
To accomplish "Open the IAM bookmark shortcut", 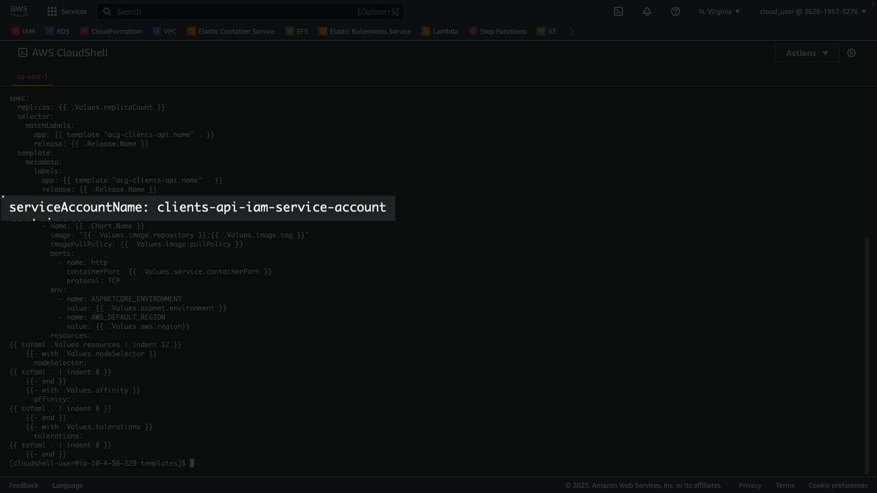I will (23, 31).
